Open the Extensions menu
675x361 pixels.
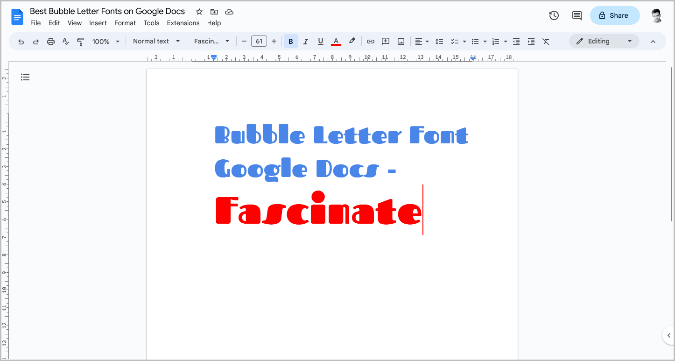click(x=183, y=23)
